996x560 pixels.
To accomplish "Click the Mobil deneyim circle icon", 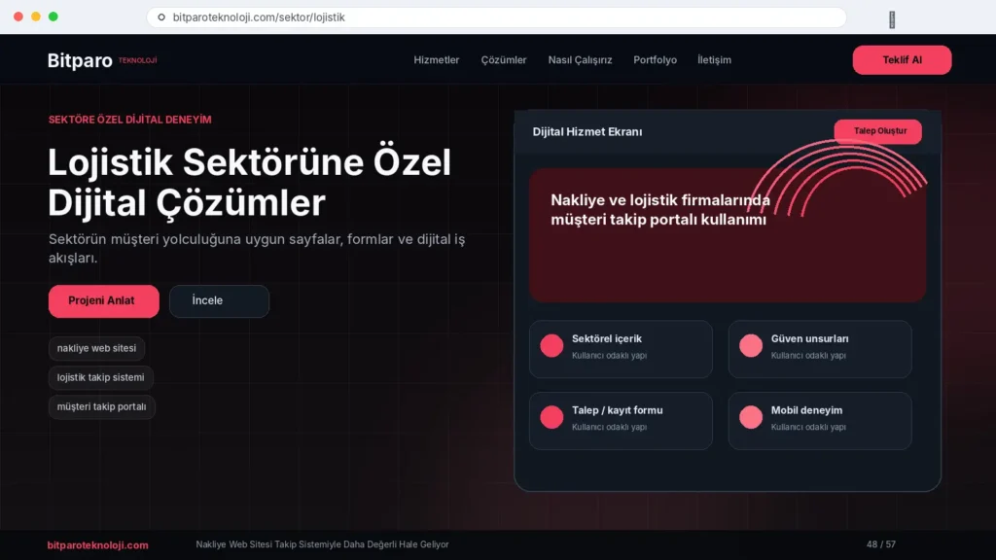I will 751,417.
